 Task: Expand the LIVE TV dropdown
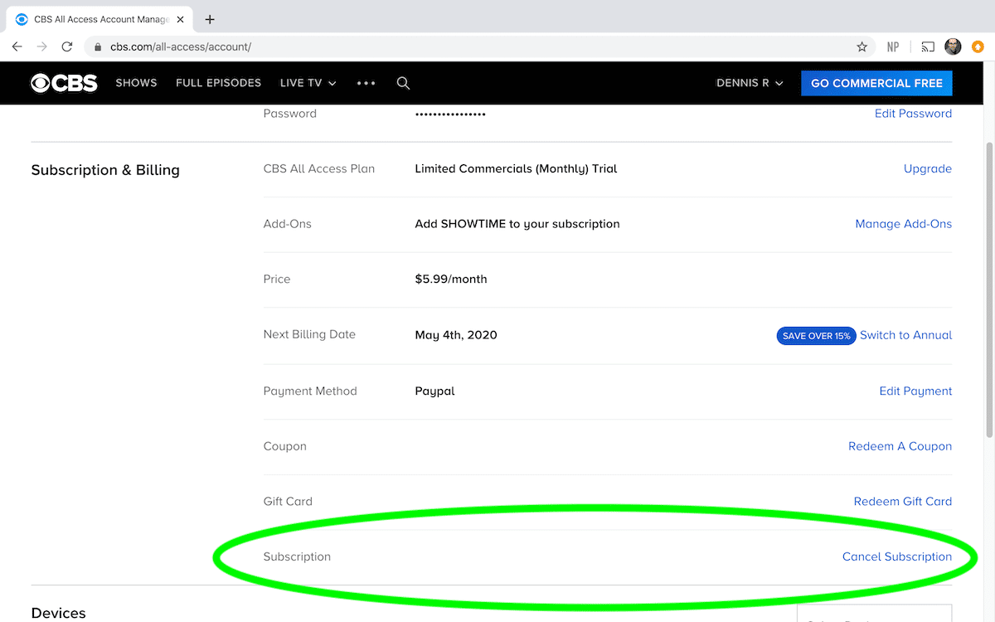[x=308, y=83]
